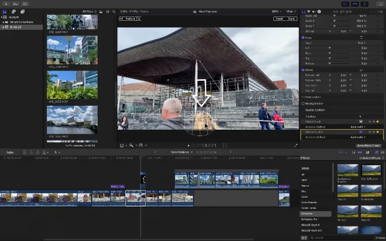The width and height of the screenshot is (386, 241).
Task: Toggle the Distort checkbox
Action: coord(303,70)
